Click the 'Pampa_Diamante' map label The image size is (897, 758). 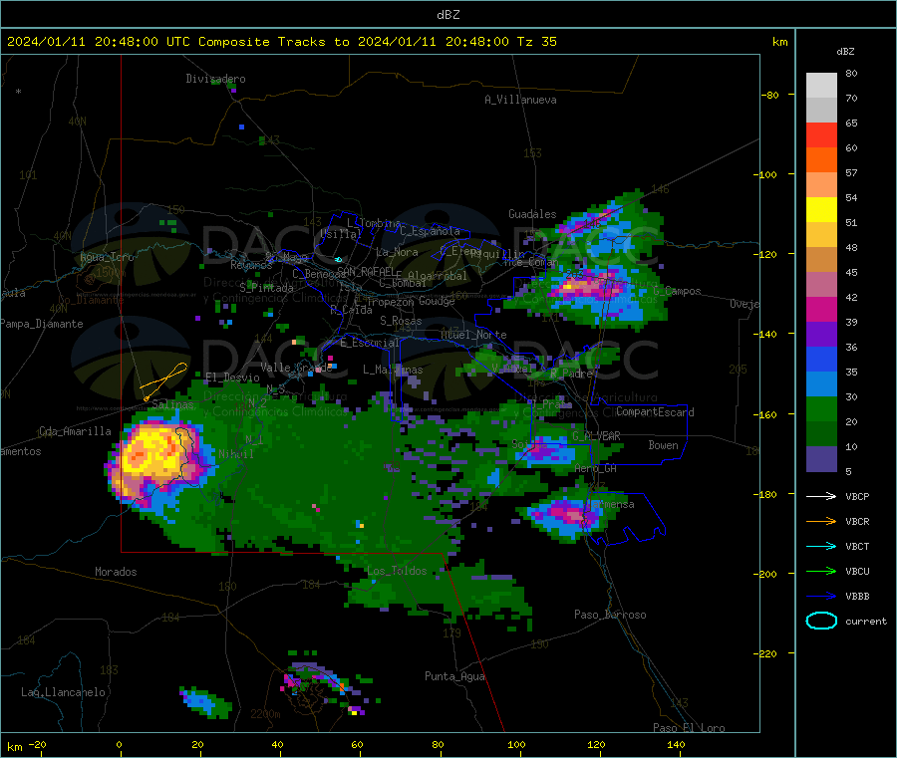click(41, 324)
